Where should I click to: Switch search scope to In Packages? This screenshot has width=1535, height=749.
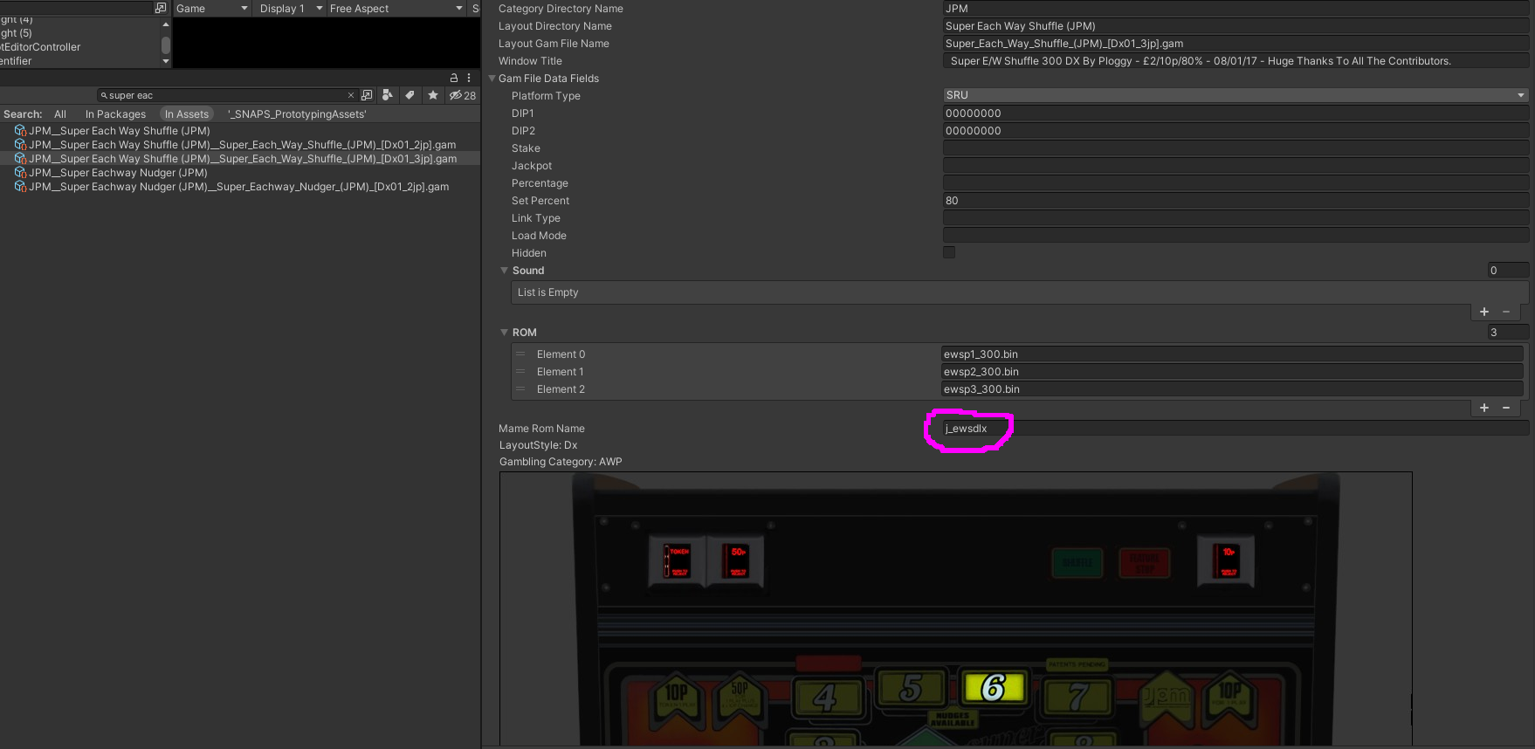(115, 114)
